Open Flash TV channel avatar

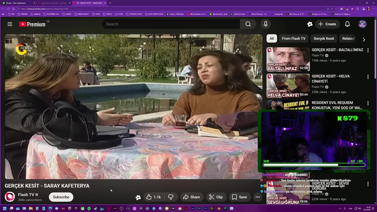[10, 197]
